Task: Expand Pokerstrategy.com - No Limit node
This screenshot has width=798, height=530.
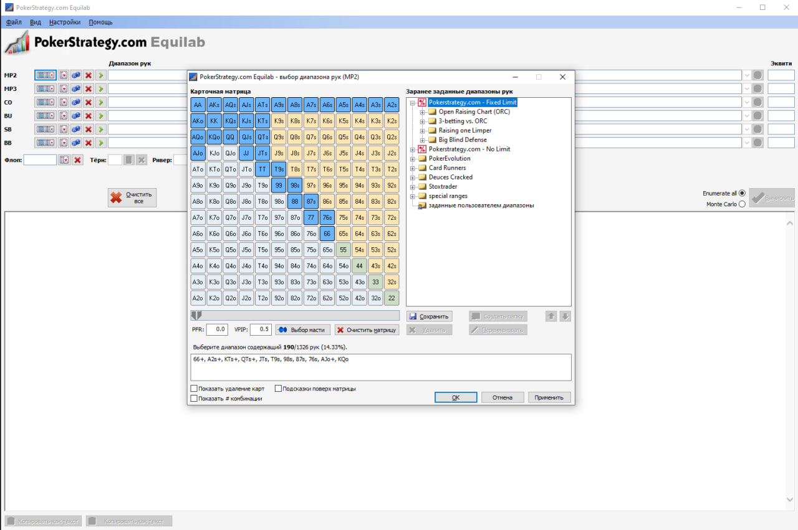Action: 413,149
